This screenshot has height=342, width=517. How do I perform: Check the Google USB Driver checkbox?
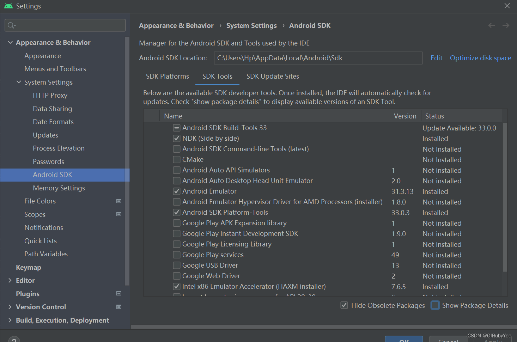click(177, 265)
